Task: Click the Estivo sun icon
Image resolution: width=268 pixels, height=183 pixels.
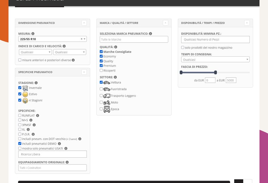Action: pyautogui.click(x=25, y=94)
